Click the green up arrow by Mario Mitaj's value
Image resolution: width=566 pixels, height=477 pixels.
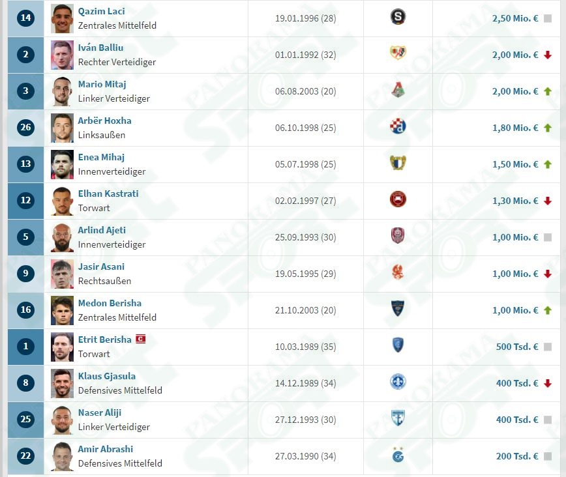tap(548, 91)
